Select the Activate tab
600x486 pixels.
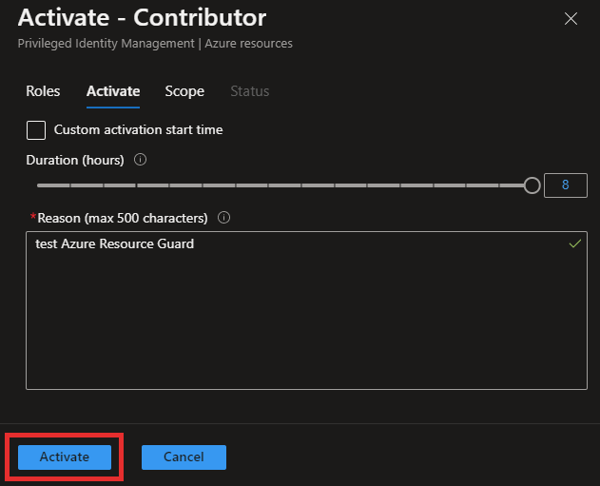coord(113,91)
